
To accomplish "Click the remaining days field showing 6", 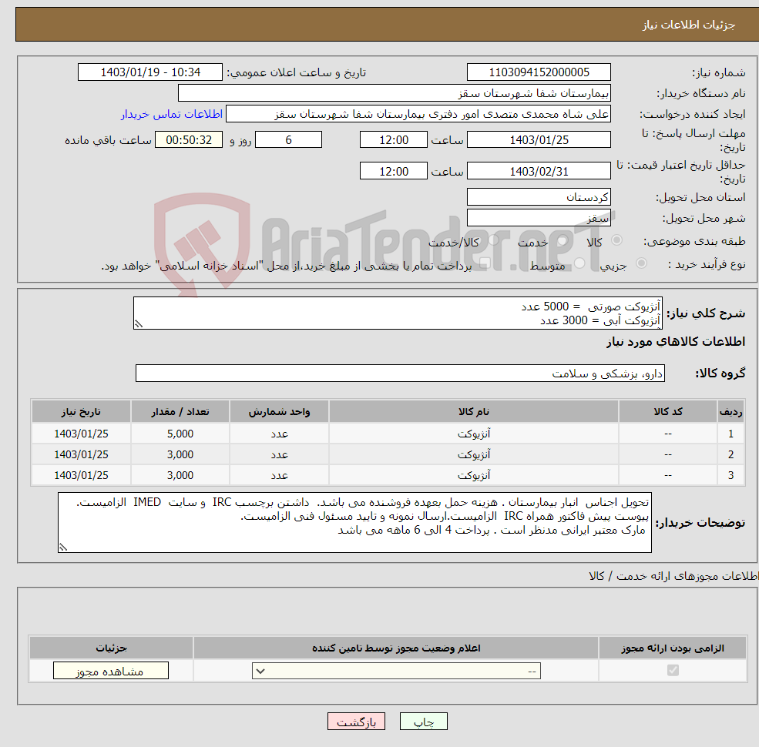I will 288,140.
